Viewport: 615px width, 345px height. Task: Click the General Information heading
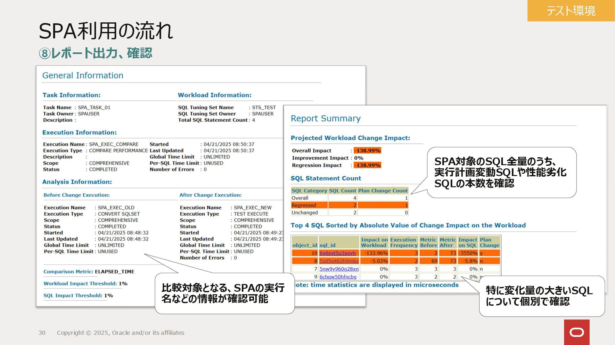(83, 75)
